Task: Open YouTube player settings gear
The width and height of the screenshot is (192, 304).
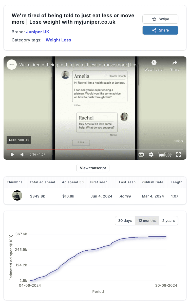Action: pos(151,155)
